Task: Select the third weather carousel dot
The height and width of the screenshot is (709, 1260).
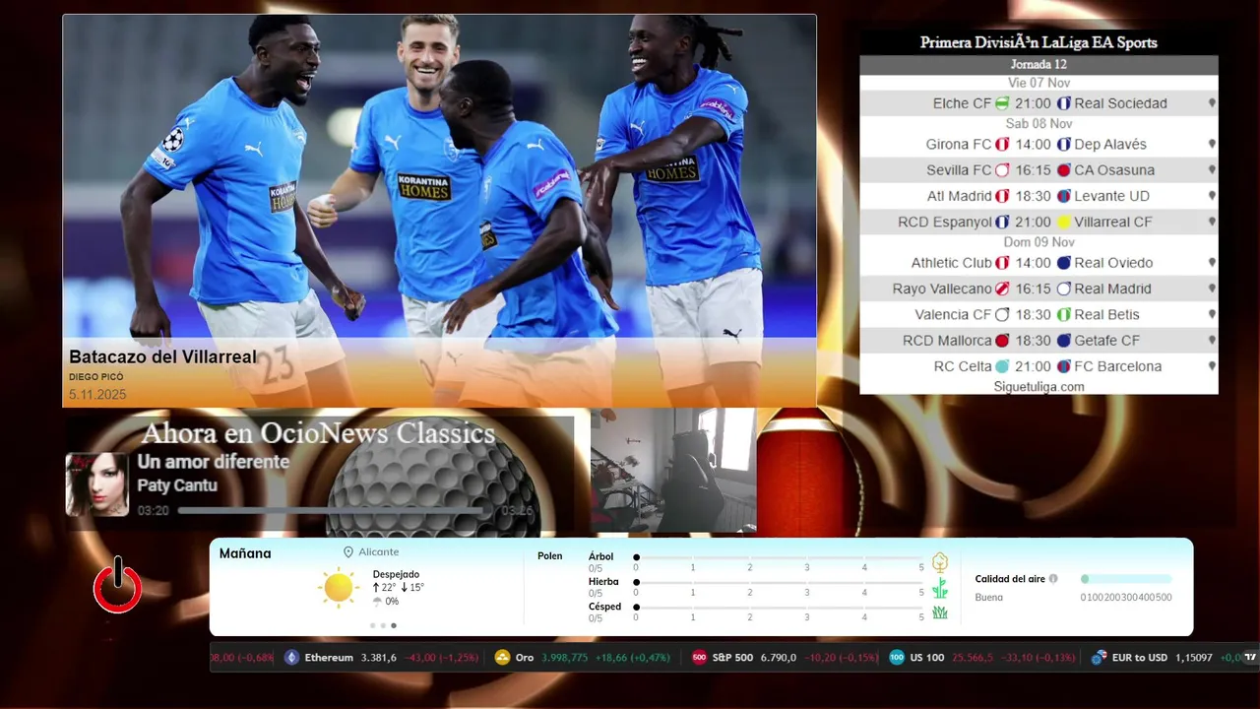Action: [x=394, y=625]
